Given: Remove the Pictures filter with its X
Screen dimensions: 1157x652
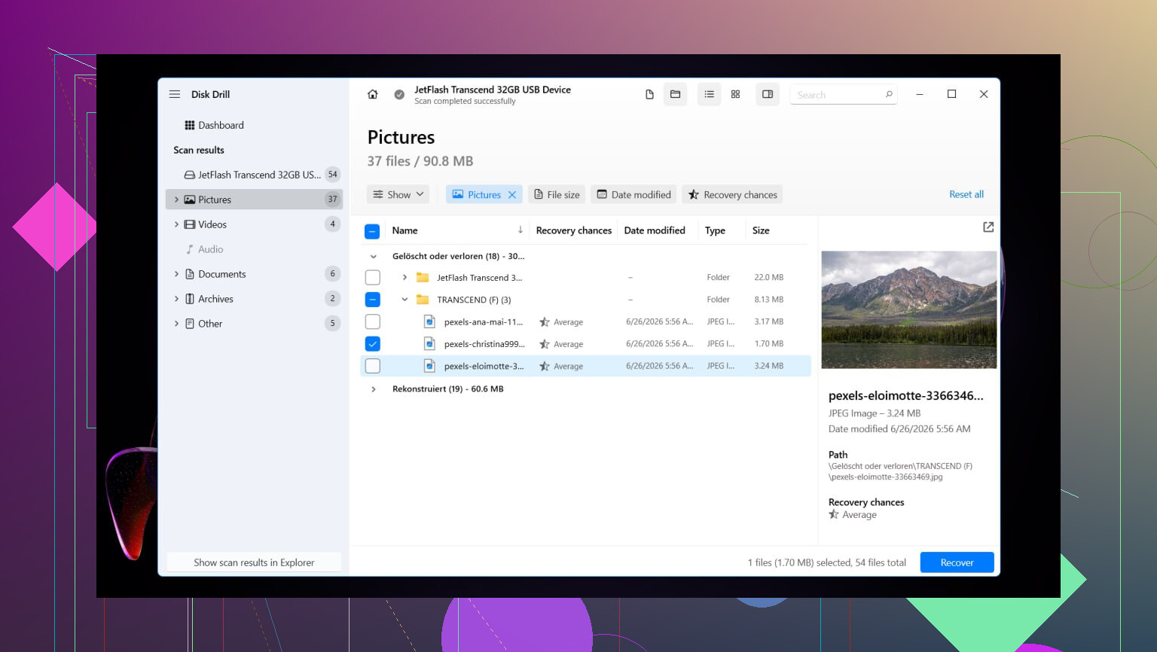Looking at the screenshot, I should point(512,194).
